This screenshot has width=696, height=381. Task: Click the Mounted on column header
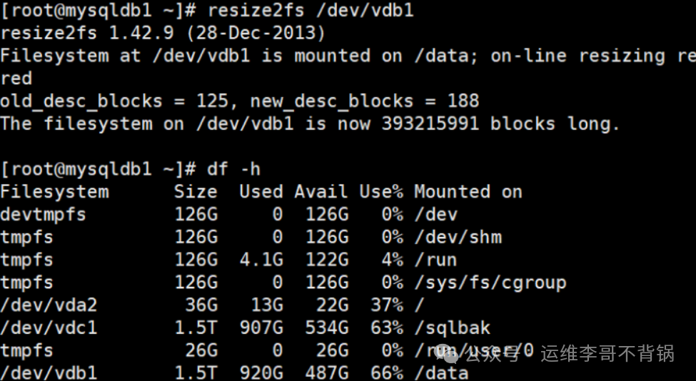click(468, 192)
